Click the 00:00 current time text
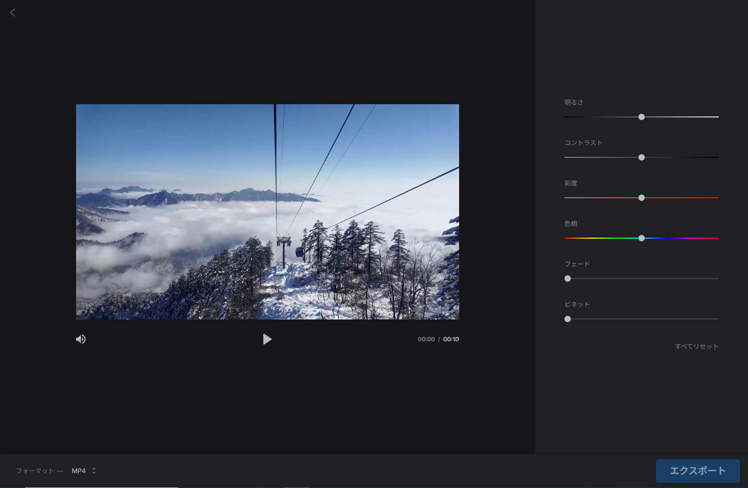The height and width of the screenshot is (488, 748). [426, 339]
